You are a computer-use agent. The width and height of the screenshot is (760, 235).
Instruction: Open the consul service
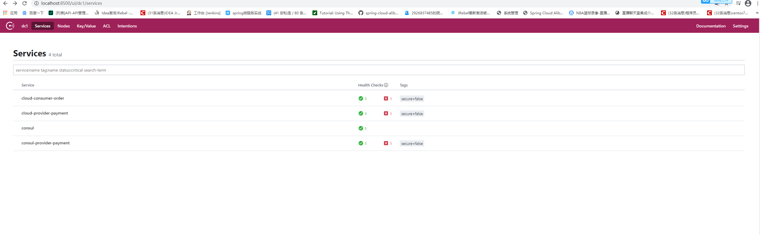coord(28,128)
